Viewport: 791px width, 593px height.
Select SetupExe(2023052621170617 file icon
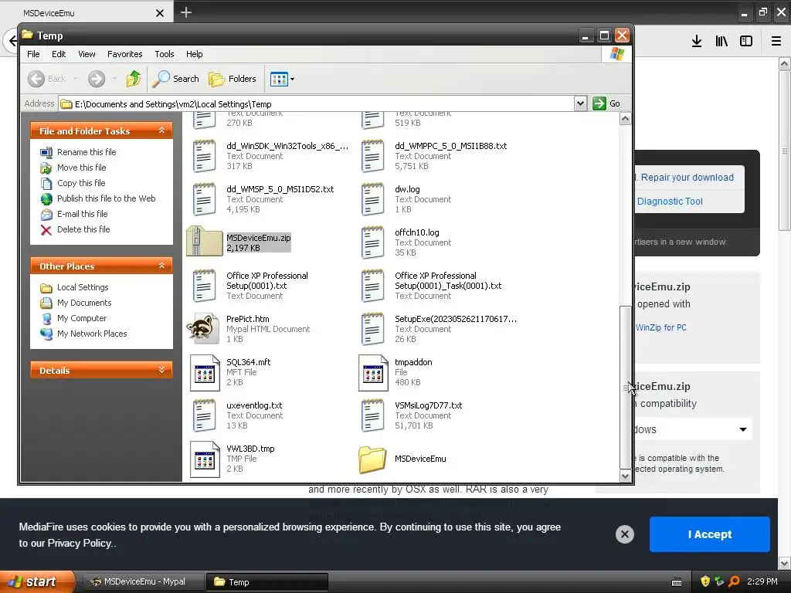pos(372,329)
